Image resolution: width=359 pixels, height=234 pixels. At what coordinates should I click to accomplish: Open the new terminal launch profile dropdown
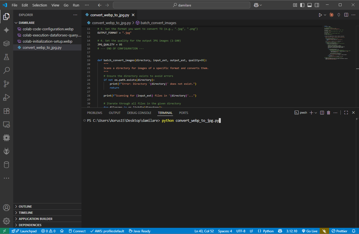[316, 113]
